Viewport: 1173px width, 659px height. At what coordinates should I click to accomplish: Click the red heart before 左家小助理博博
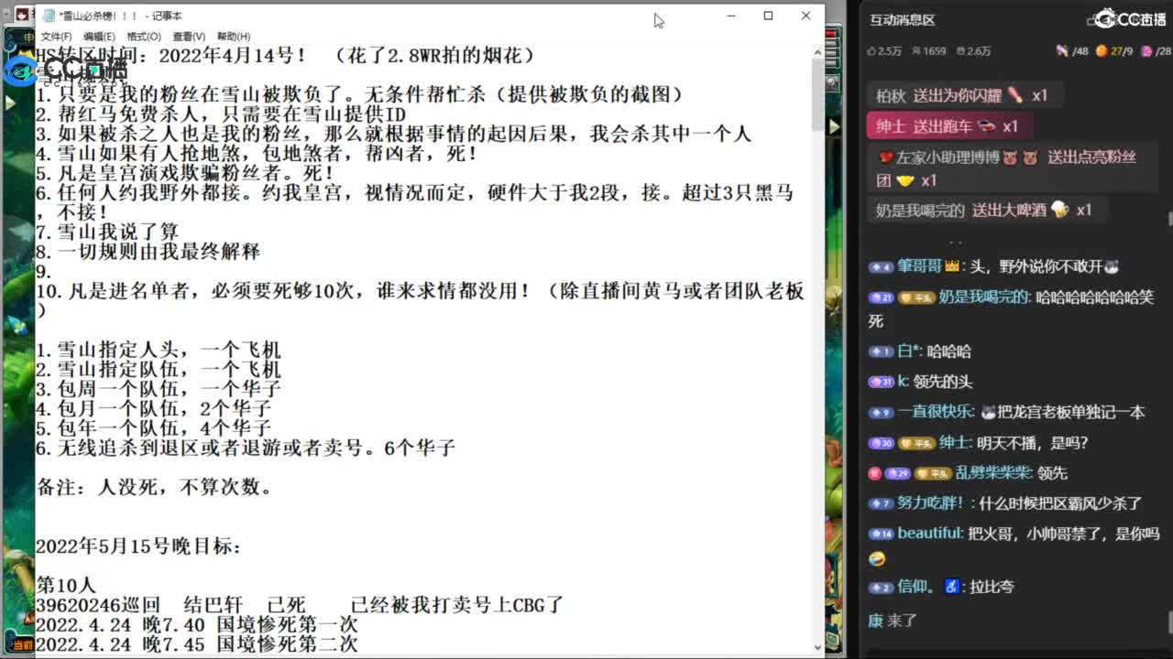click(885, 157)
